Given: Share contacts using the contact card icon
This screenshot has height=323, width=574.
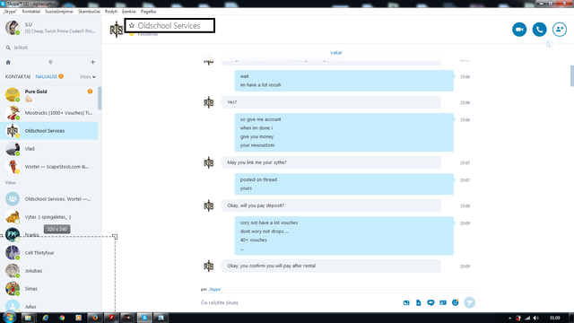Looking at the screenshot, I should pyautogui.click(x=443, y=303).
